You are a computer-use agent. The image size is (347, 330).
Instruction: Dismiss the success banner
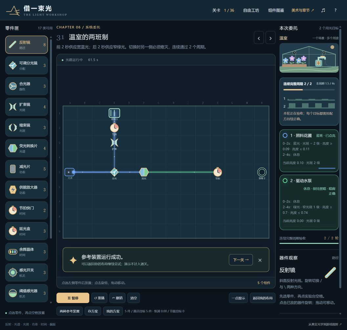tap(260, 260)
